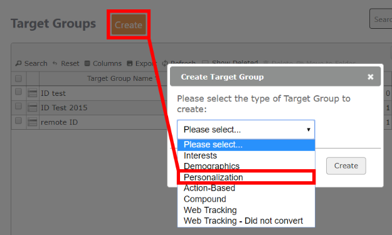Click the orange Create button by Target Groups
Viewport: 392px width, 235px height.
129,24
